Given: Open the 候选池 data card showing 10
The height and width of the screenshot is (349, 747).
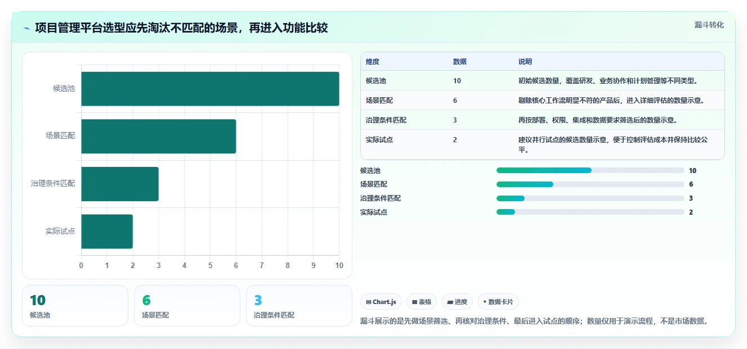Looking at the screenshot, I should (x=75, y=306).
